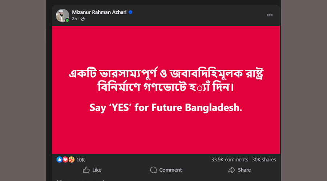Open the post's 2h timestamp link
The height and width of the screenshot is (181, 327).
[75, 19]
